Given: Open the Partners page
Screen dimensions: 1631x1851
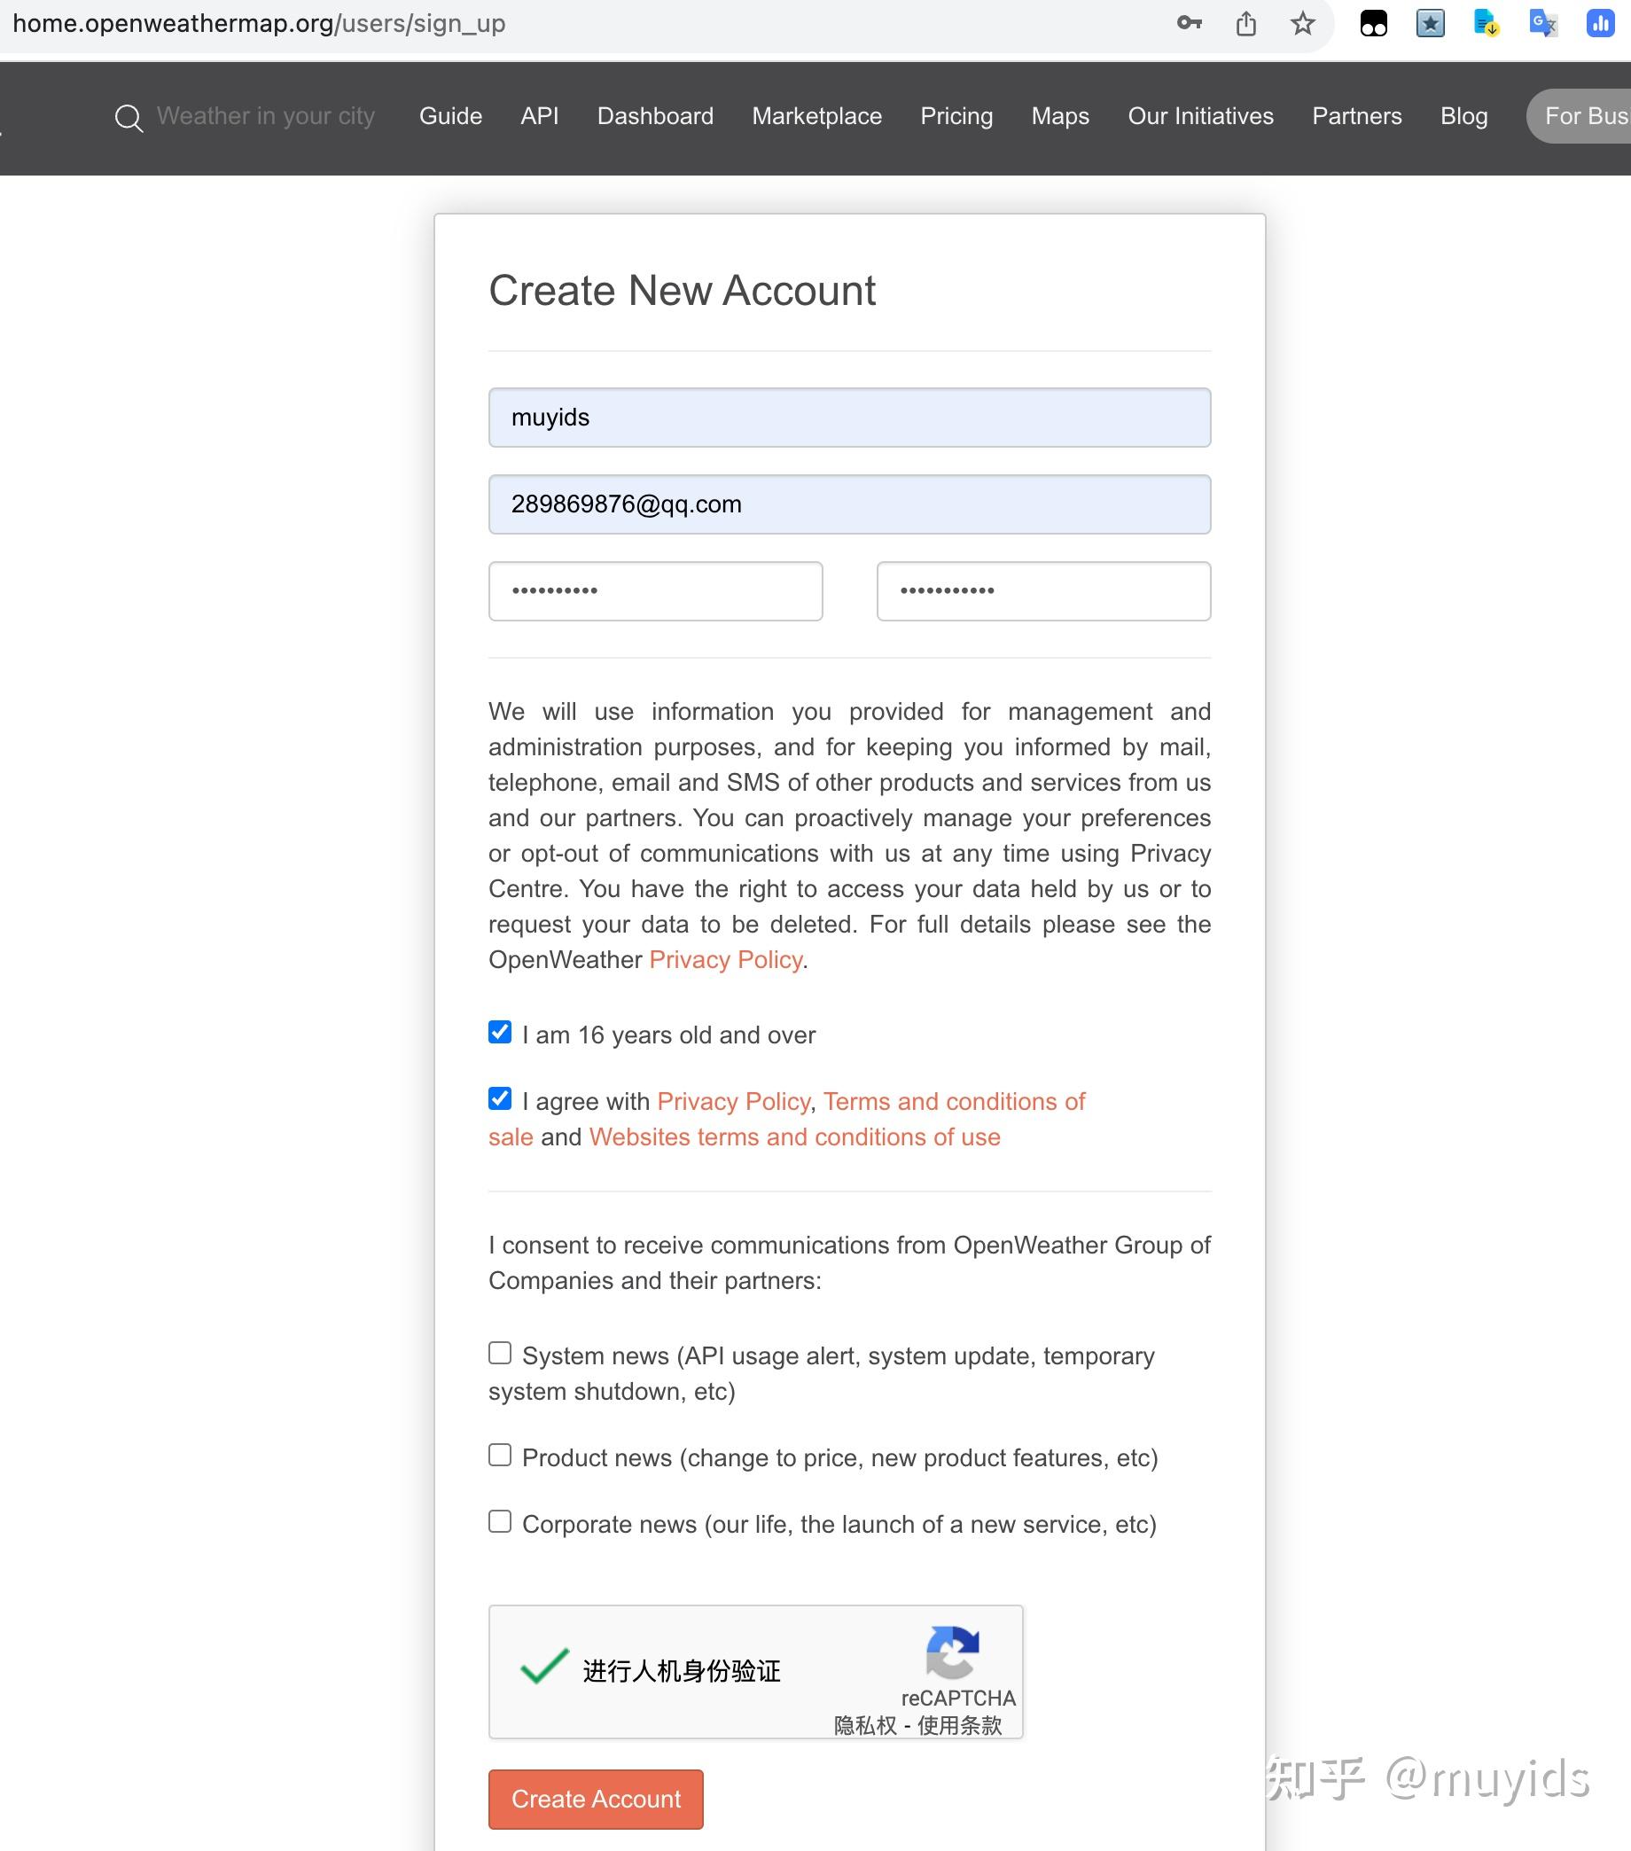Looking at the screenshot, I should click(x=1356, y=116).
